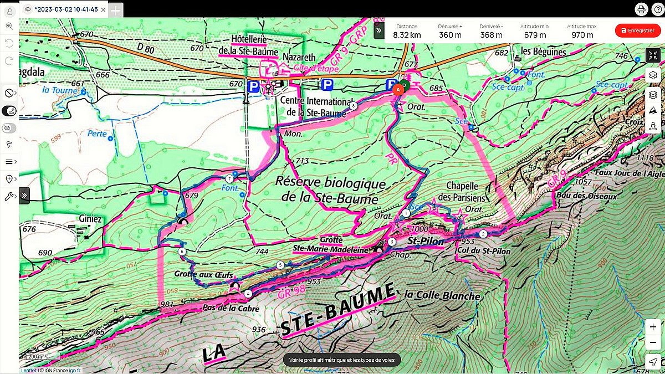Toggle the hidden-eye visibility switch

[9, 128]
